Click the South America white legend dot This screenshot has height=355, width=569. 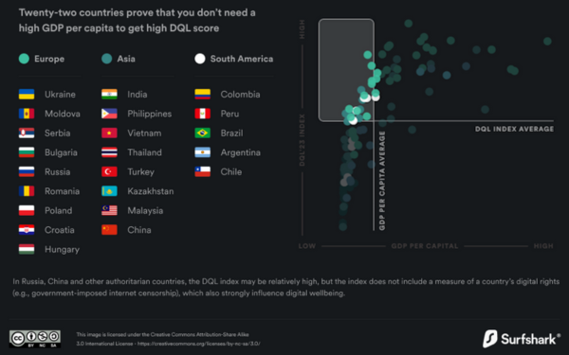tap(200, 59)
